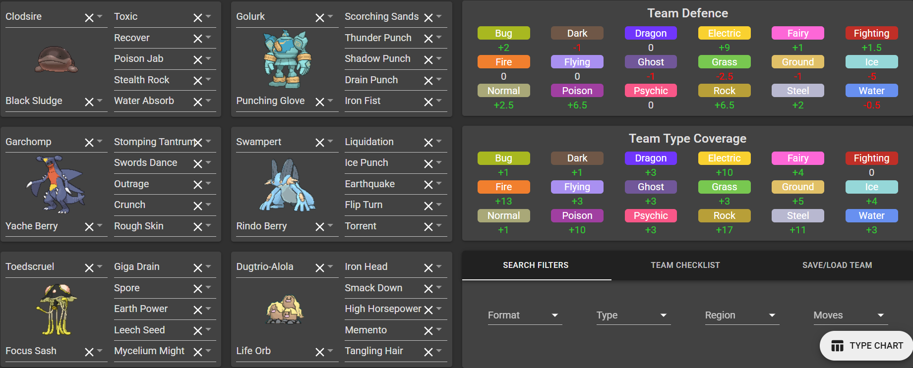Switch to the Search Filters tab
Screen dimensions: 913x368
point(536,265)
